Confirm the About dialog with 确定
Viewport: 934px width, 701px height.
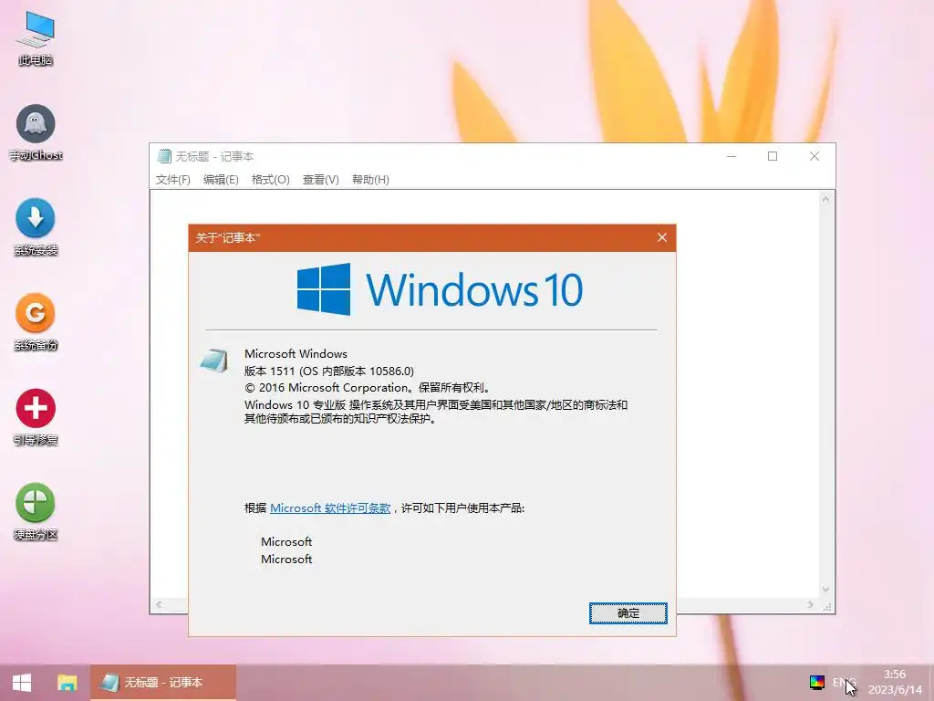pyautogui.click(x=628, y=613)
